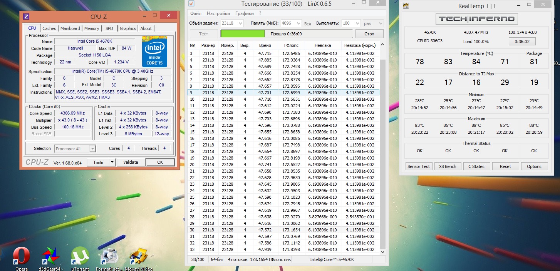The height and width of the screenshot is (271, 560).
Task: Select row 30 with 173.1654 GFlops
Action: tap(283, 230)
